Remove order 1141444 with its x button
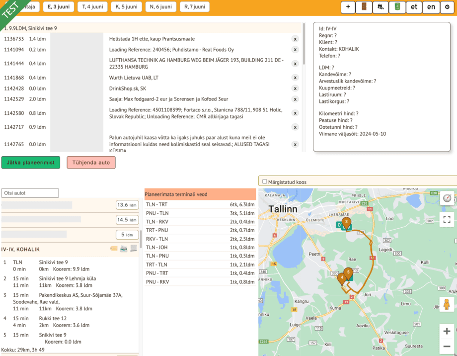The image size is (457, 356). pyautogui.click(x=295, y=64)
